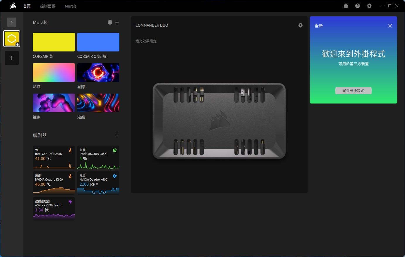Click the Commander Duo device image
Viewport: 405px width, 257px height.
[x=219, y=121]
